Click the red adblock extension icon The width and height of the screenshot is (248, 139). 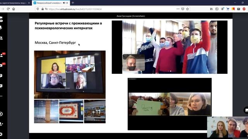click(x=244, y=9)
